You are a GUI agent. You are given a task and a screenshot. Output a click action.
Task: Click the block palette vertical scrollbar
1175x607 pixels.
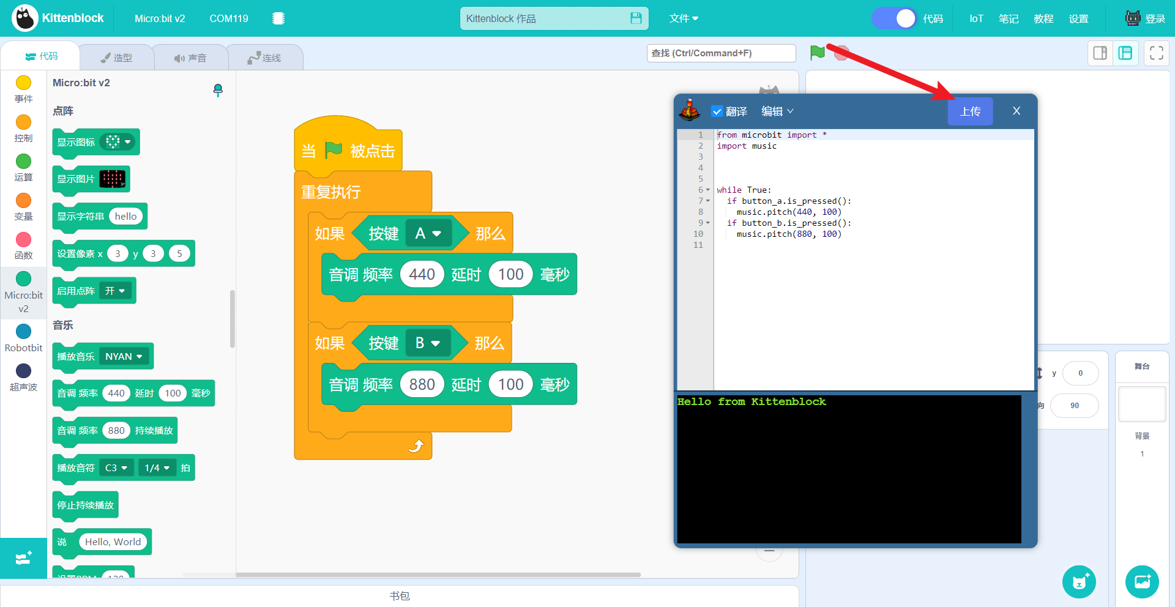pos(233,319)
